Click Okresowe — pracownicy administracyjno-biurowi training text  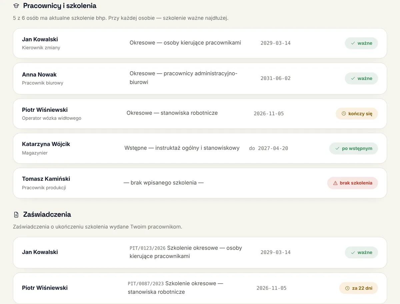point(184,78)
